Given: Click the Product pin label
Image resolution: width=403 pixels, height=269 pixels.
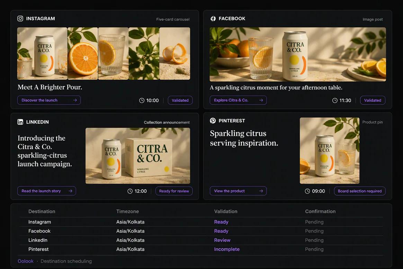Looking at the screenshot, I should (373, 122).
